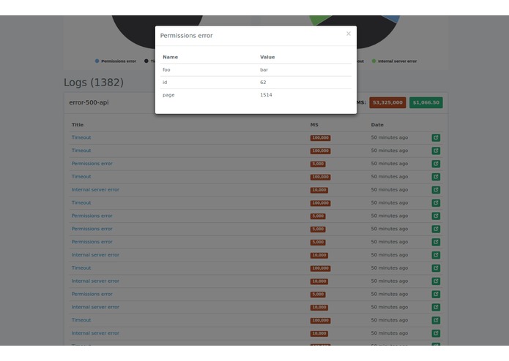509x361 pixels.
Task: Click the Logs (1382) heading
Action: (x=94, y=83)
